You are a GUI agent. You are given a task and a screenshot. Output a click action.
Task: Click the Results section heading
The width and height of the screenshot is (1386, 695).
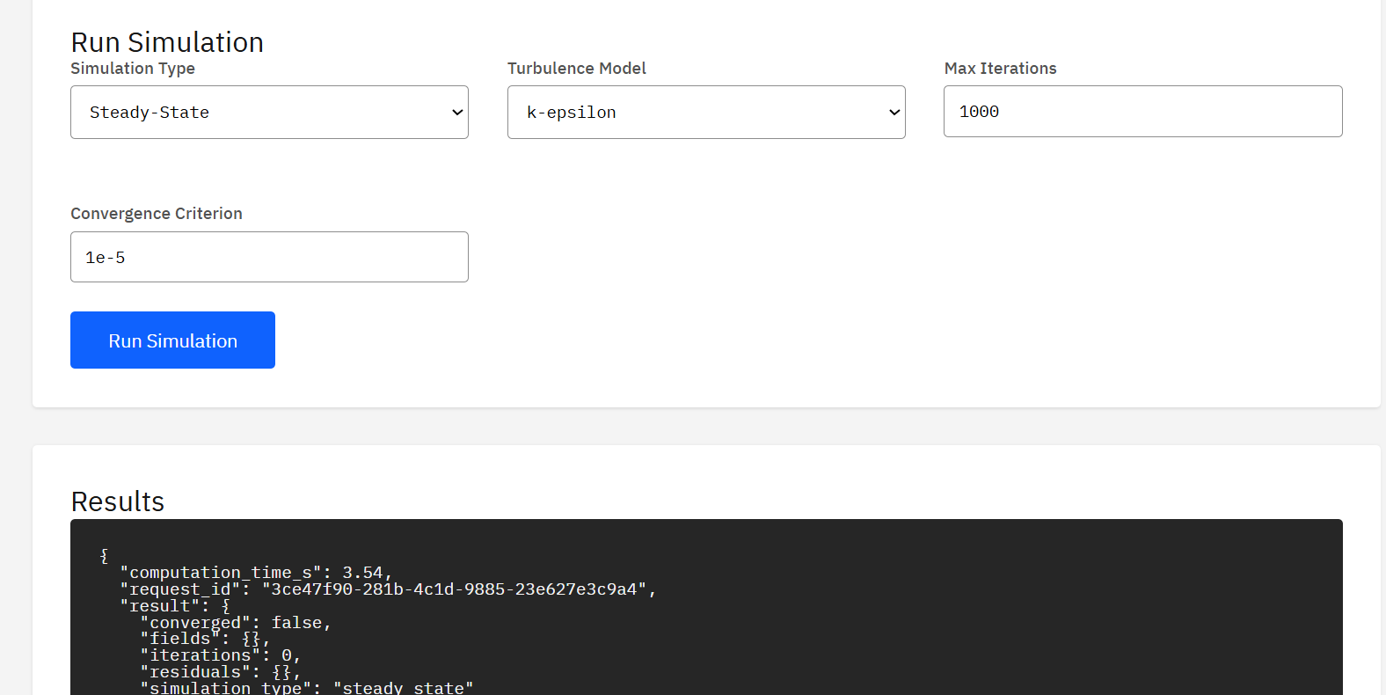[118, 501]
